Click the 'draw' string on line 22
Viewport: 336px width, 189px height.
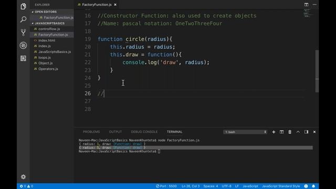tap(169, 62)
